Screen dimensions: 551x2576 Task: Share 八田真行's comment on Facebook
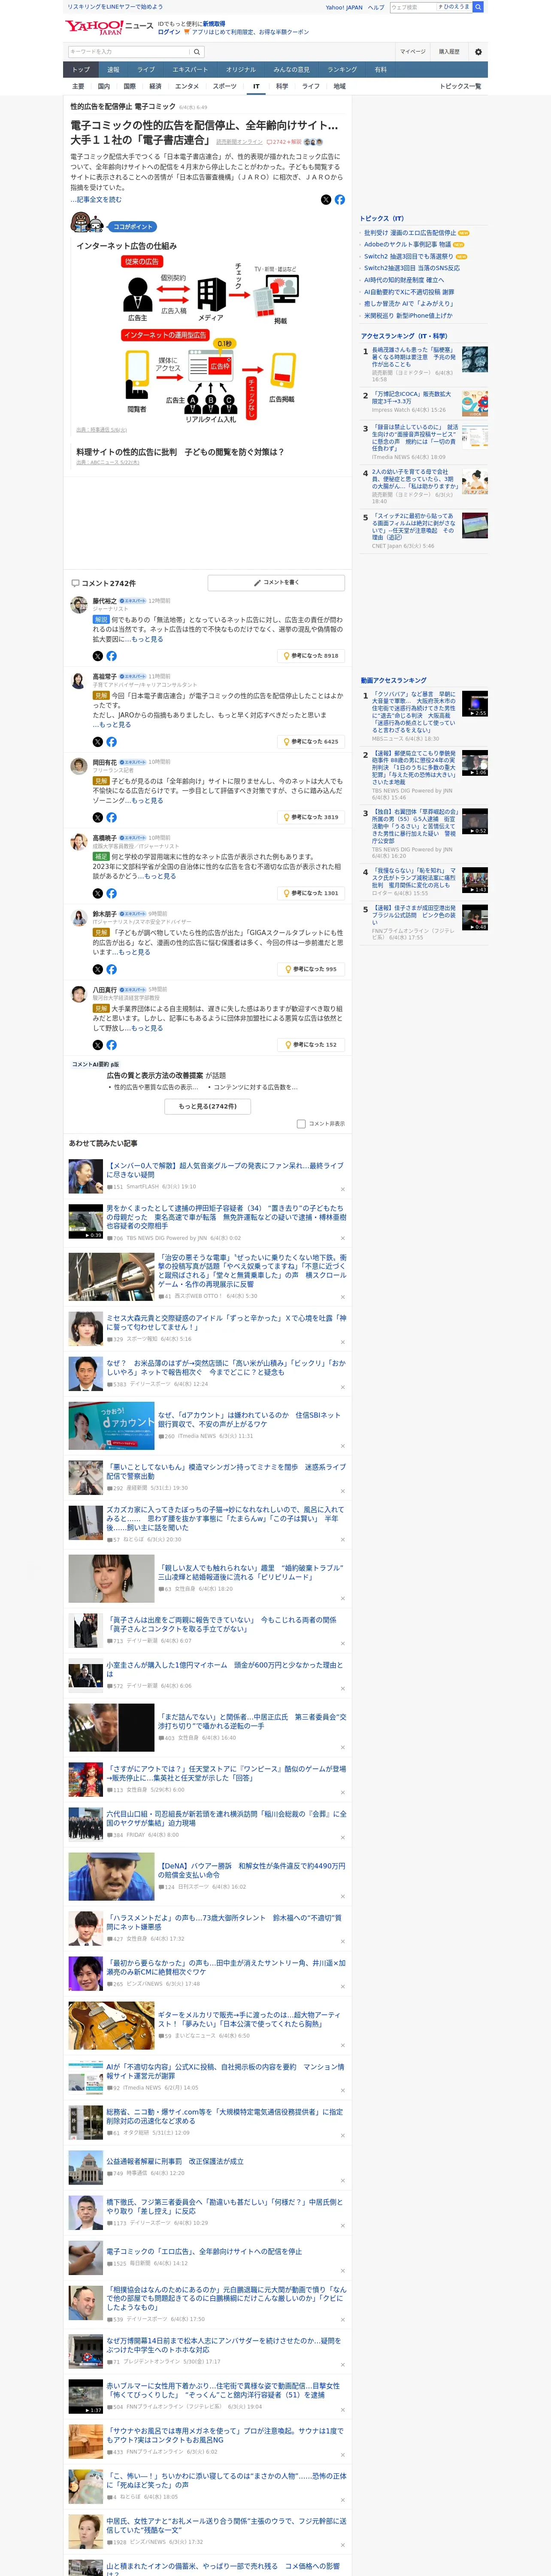112,1044
